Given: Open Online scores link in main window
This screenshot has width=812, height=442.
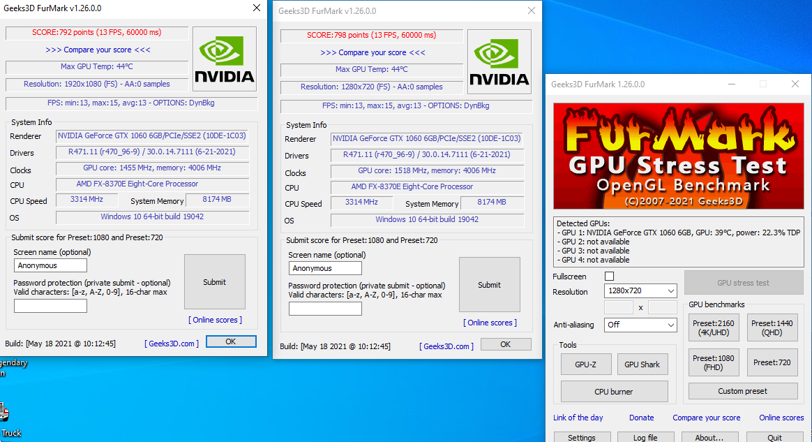Looking at the screenshot, I should tap(781, 418).
